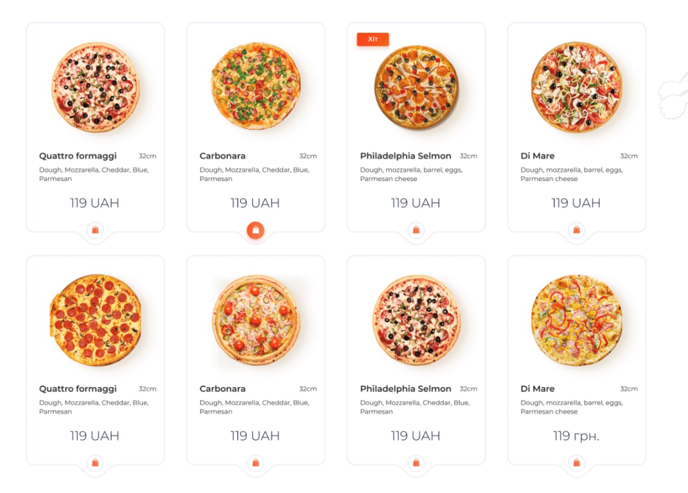Image resolution: width=688 pixels, height=493 pixels.
Task: Click the Di Mare title above the 119 грн. price
Action: coord(537,389)
